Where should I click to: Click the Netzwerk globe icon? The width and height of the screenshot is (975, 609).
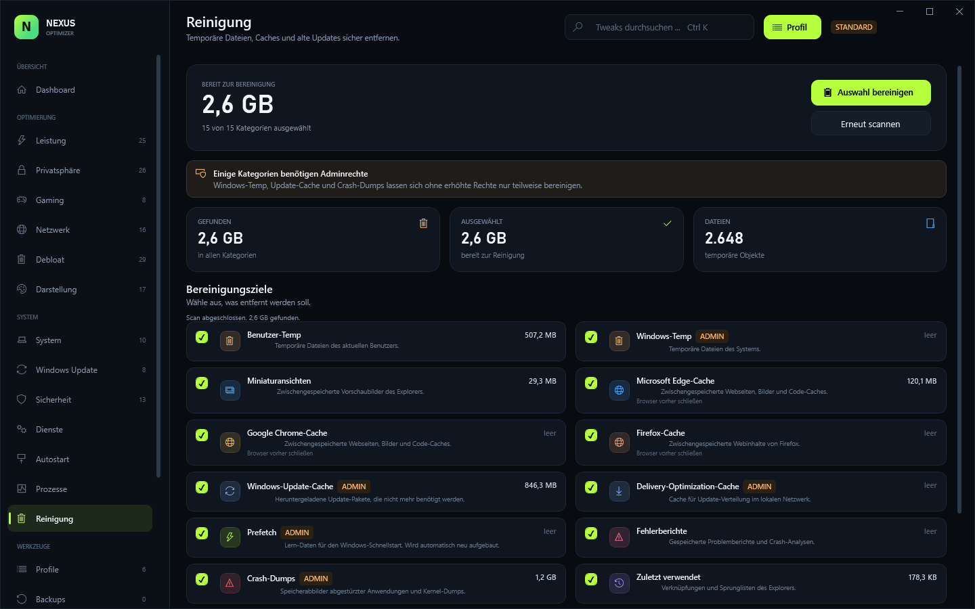22,229
